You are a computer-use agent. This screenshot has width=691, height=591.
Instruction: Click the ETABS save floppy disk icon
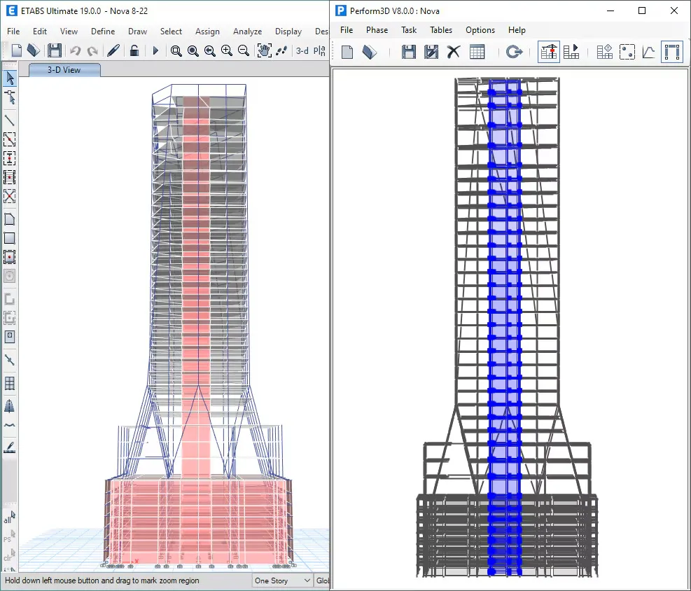coord(55,50)
